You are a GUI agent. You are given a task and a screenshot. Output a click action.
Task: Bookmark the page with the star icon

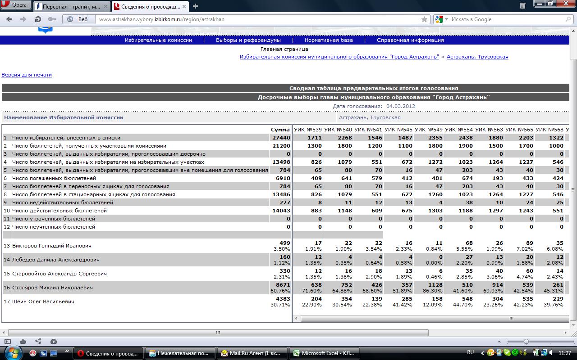[424, 19]
